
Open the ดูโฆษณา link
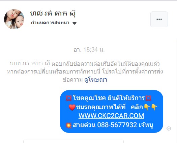click(x=96, y=80)
